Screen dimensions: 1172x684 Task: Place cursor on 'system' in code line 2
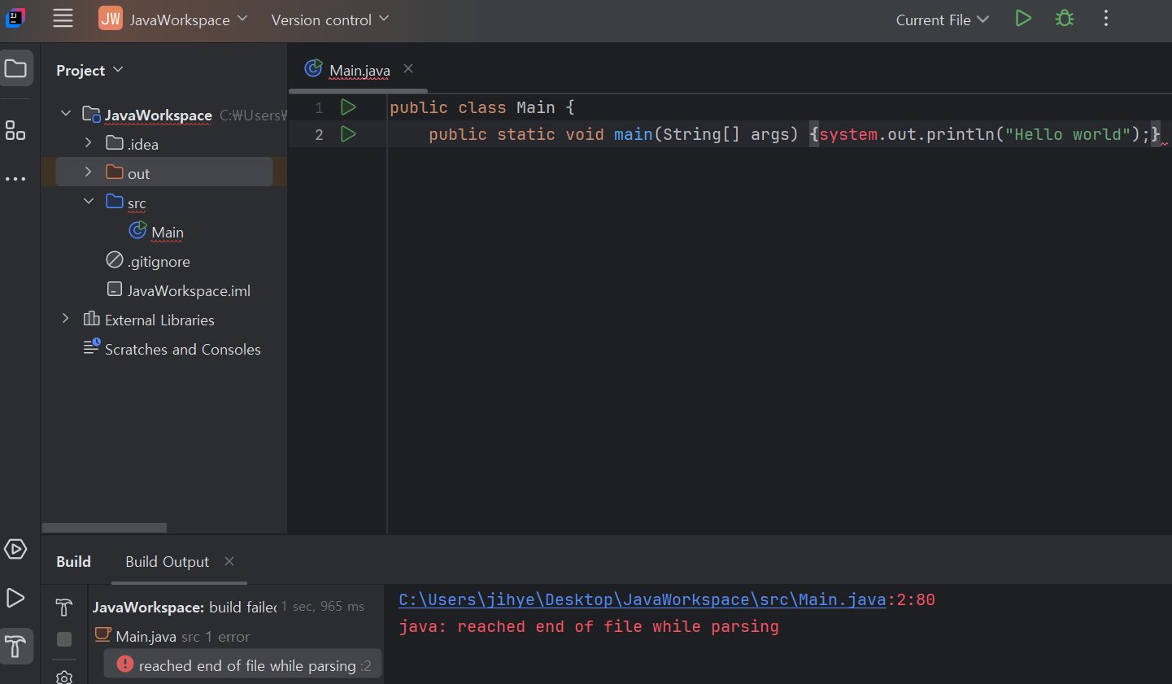[848, 134]
